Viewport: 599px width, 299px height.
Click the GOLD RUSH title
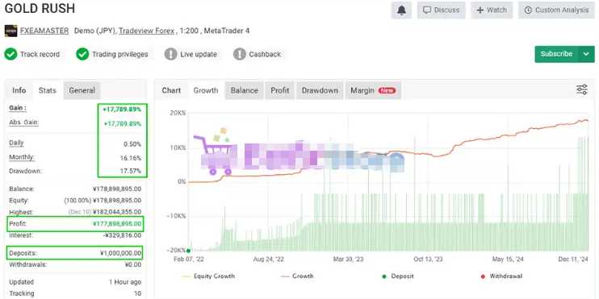40,9
